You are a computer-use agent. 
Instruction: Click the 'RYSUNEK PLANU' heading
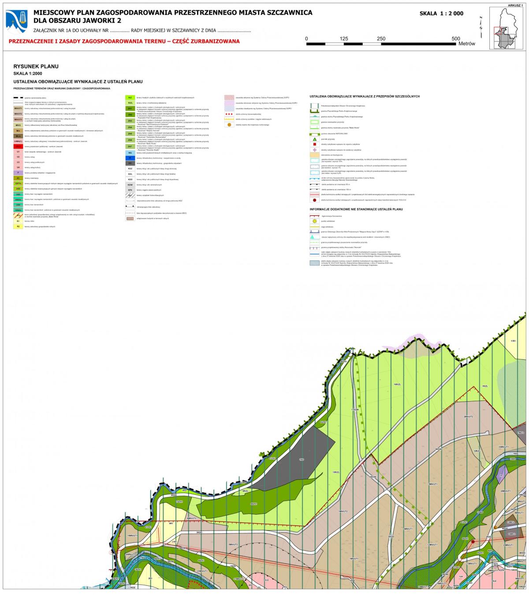[x=36, y=66]
